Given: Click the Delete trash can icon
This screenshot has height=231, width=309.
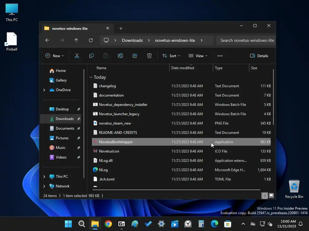Looking at the screenshot, I should (x=149, y=56).
